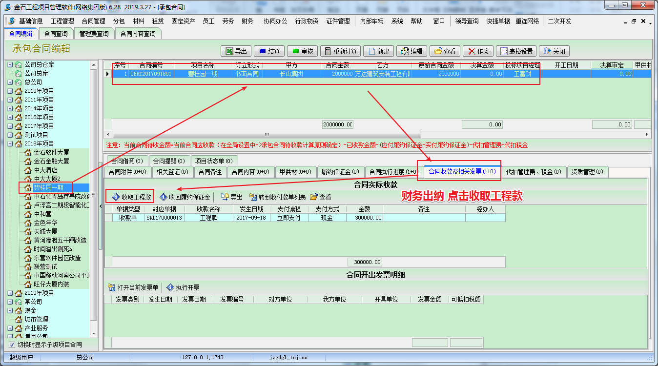Open the 合同附件 tab
This screenshot has width=658, height=366.
tap(127, 172)
